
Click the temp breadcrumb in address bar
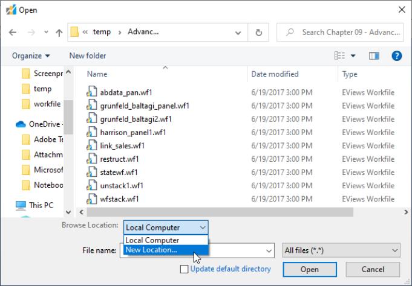102,32
